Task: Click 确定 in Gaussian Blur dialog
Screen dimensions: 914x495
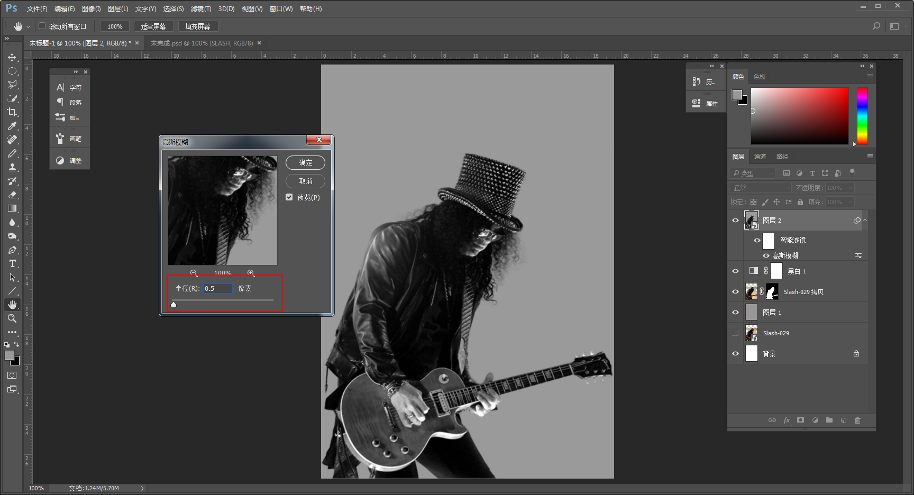Action: click(305, 162)
